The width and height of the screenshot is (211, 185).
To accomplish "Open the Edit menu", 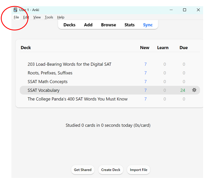I will click(26, 17).
